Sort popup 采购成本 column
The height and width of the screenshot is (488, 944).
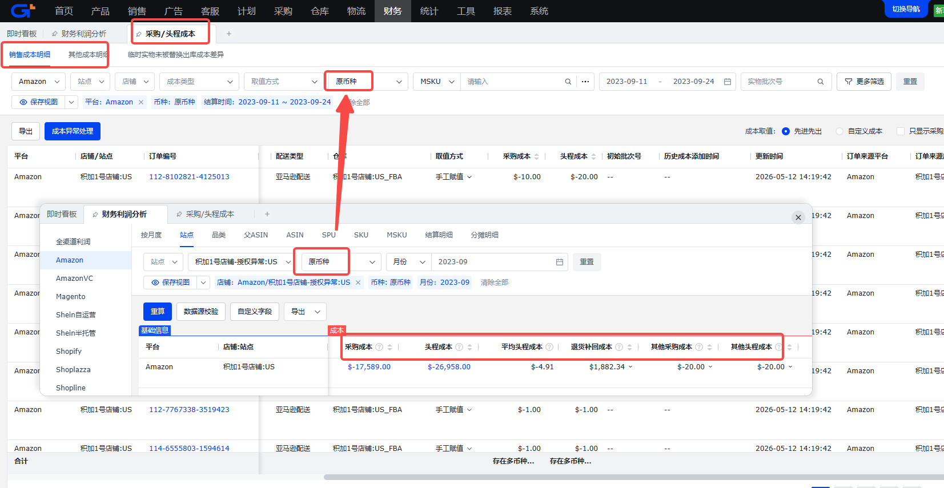(x=390, y=347)
